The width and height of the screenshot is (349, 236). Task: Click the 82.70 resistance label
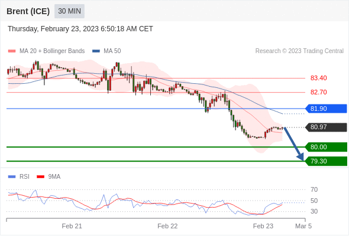click(318, 92)
